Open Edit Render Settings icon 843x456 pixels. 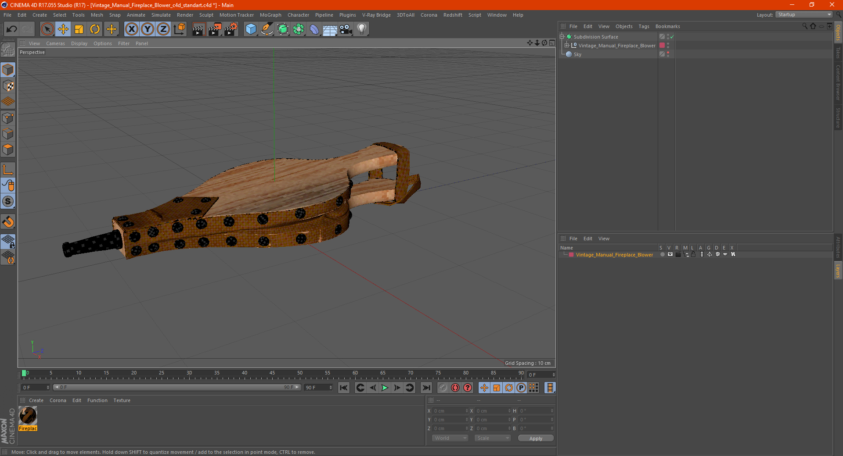[x=231, y=29]
